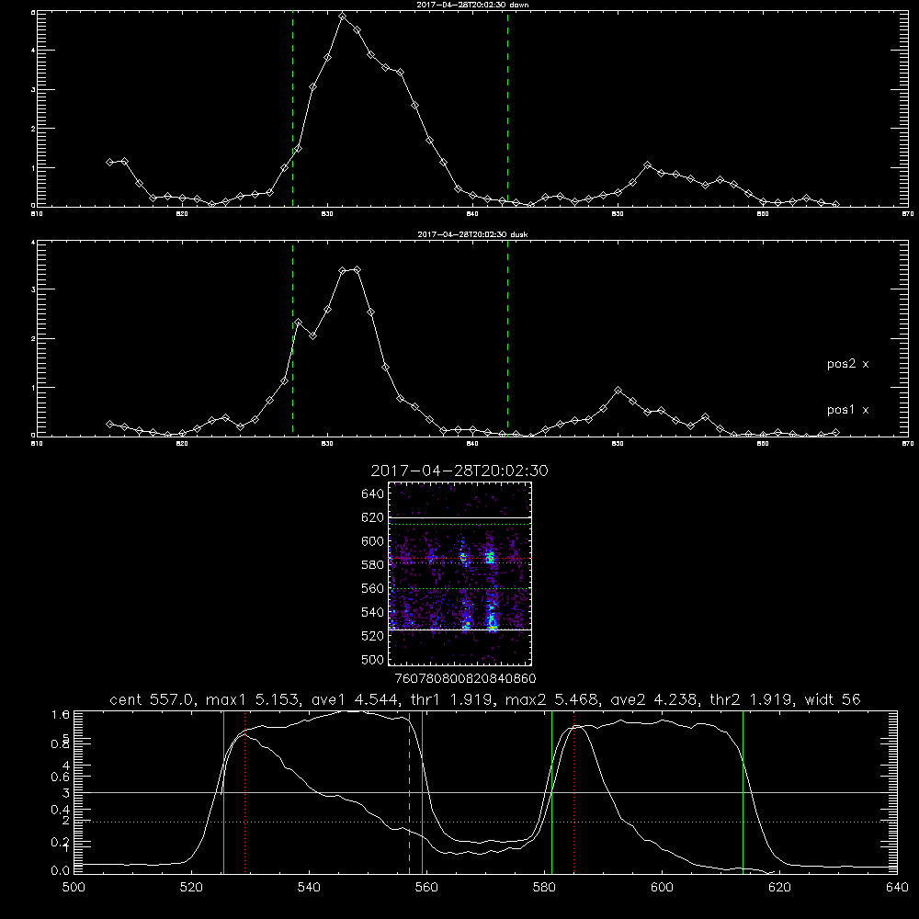The width and height of the screenshot is (919, 919).
Task: Click the heatmap y-axis label 560
Action: coord(373,588)
